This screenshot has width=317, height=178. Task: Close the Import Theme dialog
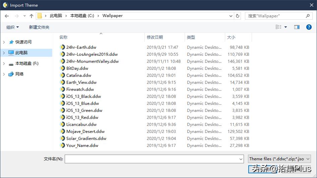[x=312, y=5]
